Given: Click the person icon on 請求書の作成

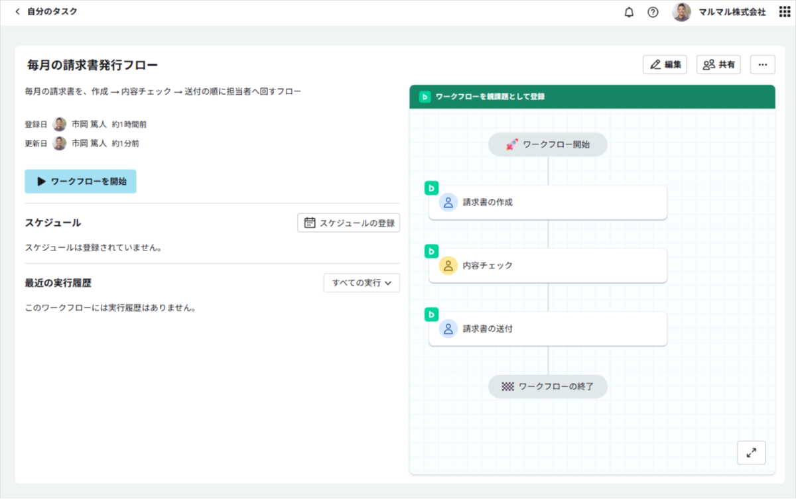Looking at the screenshot, I should coord(448,202).
